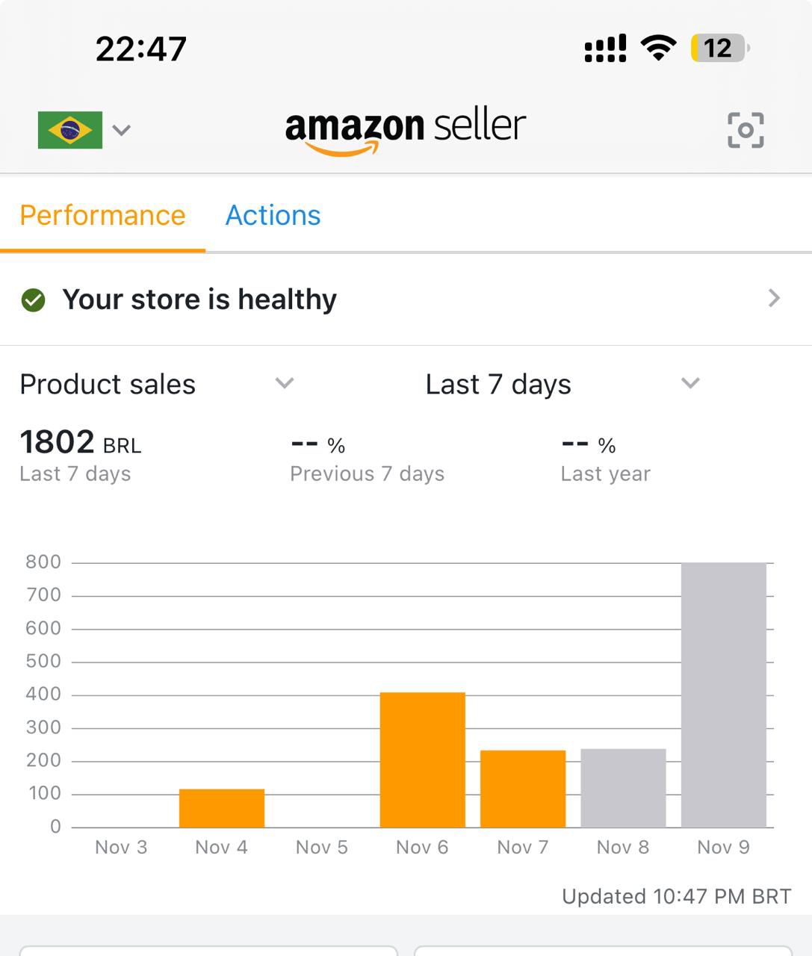
Task: Select the Nov 6 orange bar
Action: [x=423, y=760]
